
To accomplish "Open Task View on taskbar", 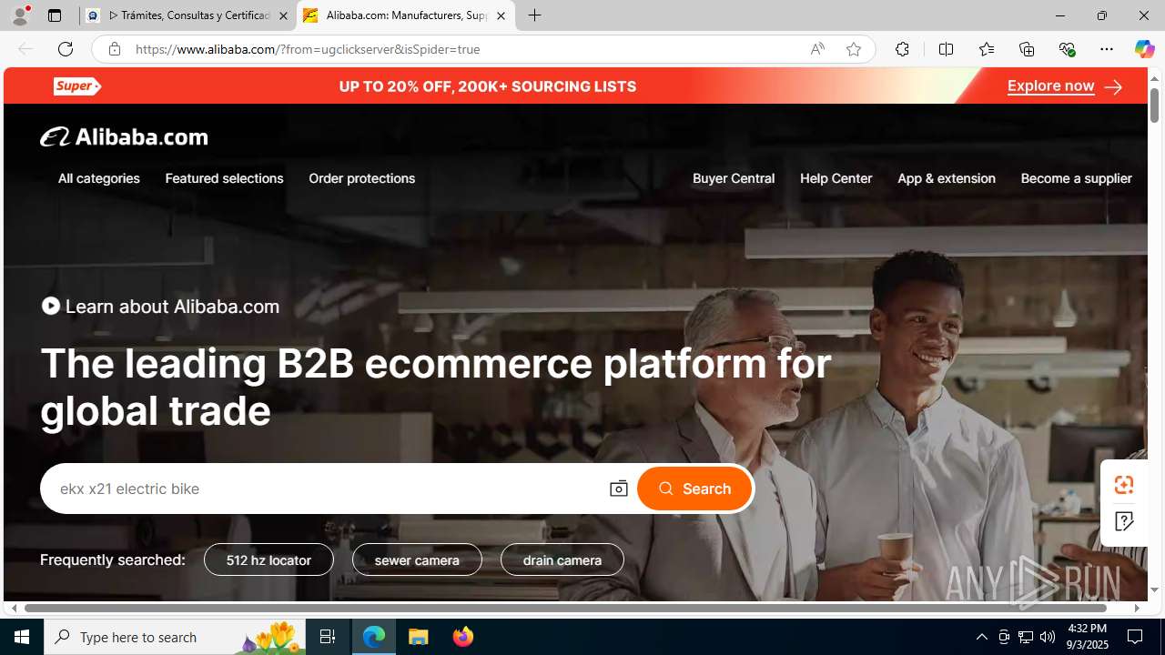I will click(x=328, y=637).
